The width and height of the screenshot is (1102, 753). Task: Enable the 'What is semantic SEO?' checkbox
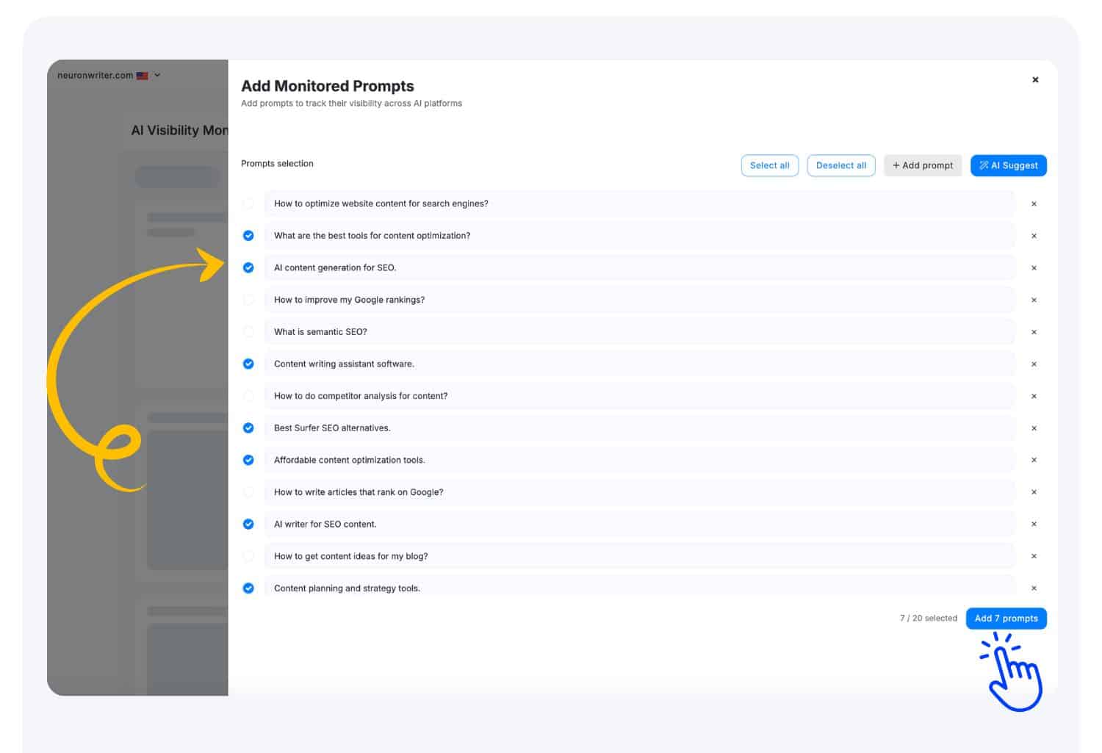248,332
